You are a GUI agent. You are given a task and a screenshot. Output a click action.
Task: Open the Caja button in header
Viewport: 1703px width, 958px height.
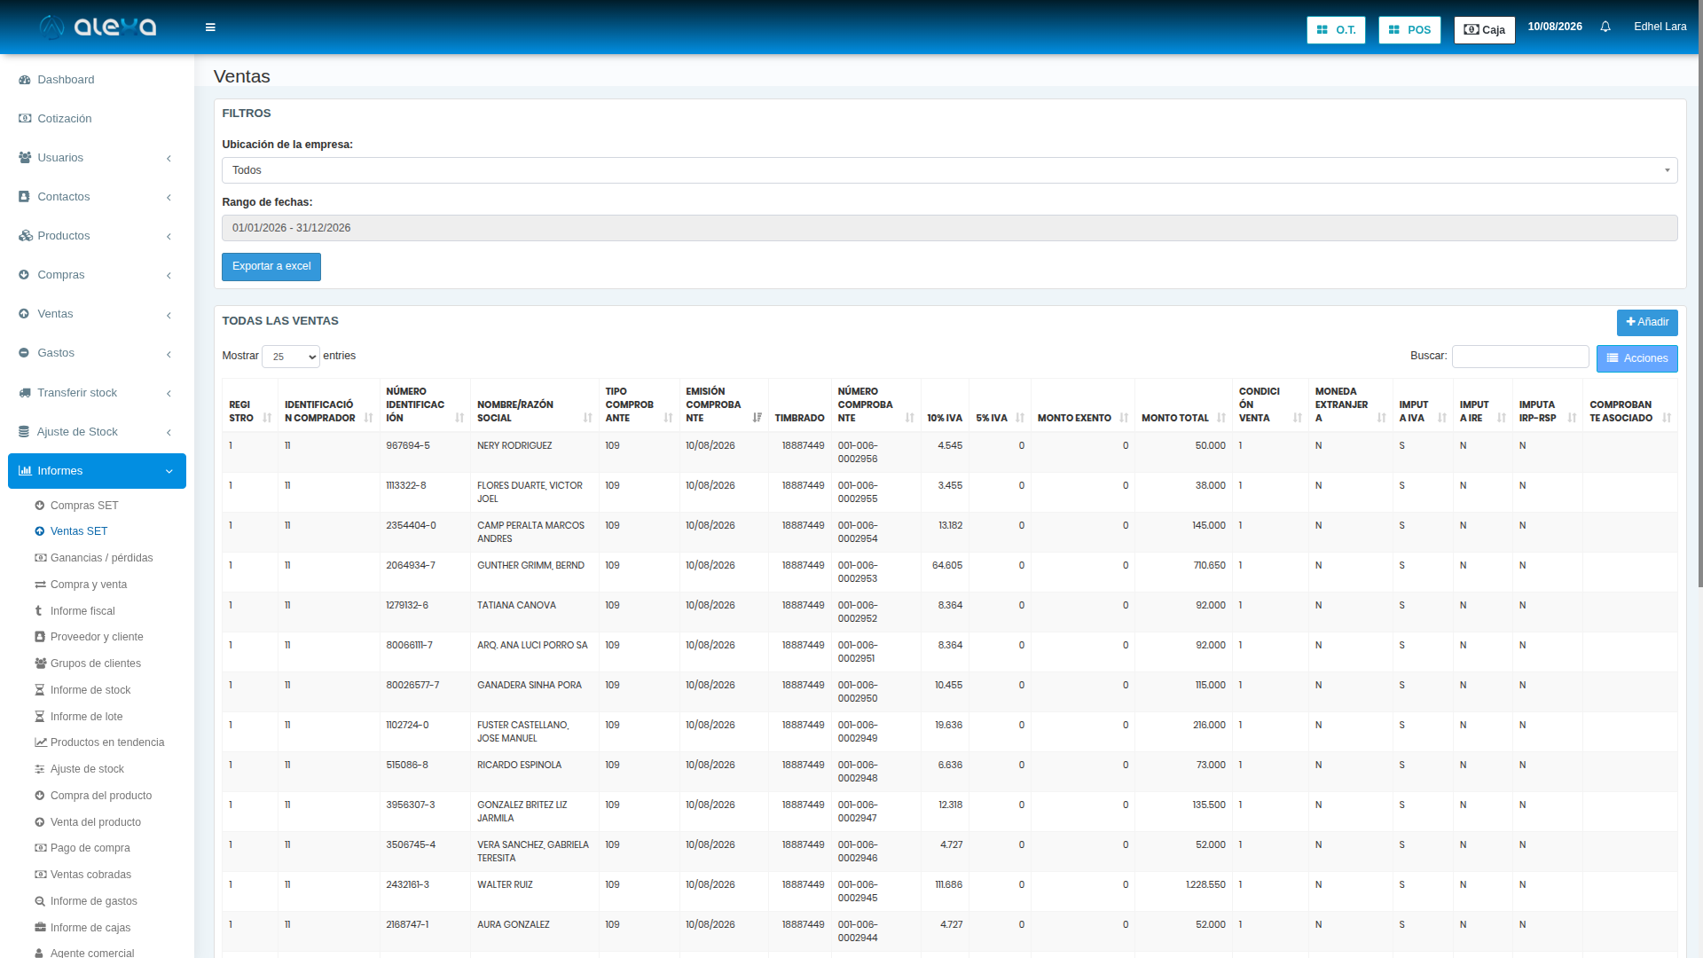tap(1485, 30)
